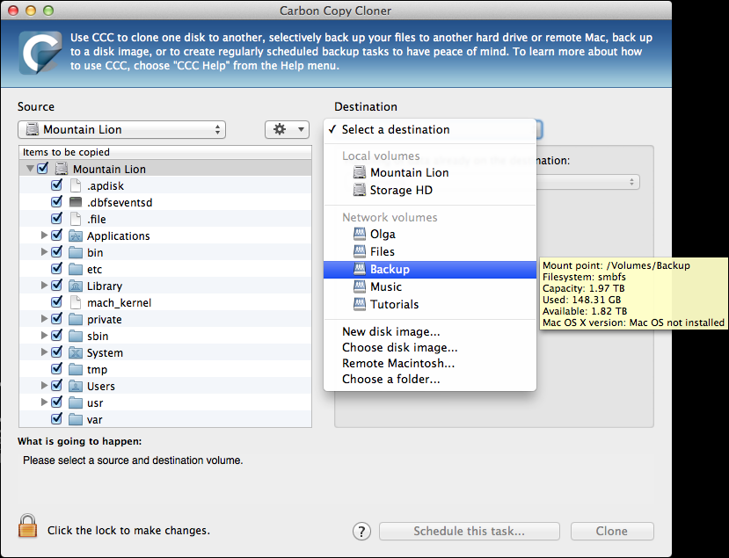729x558 pixels.
Task: Expand the Applications folder
Action: 44,236
